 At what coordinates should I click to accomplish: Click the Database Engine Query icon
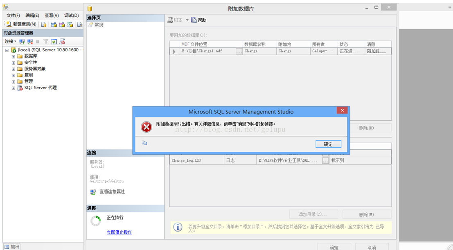(44, 25)
